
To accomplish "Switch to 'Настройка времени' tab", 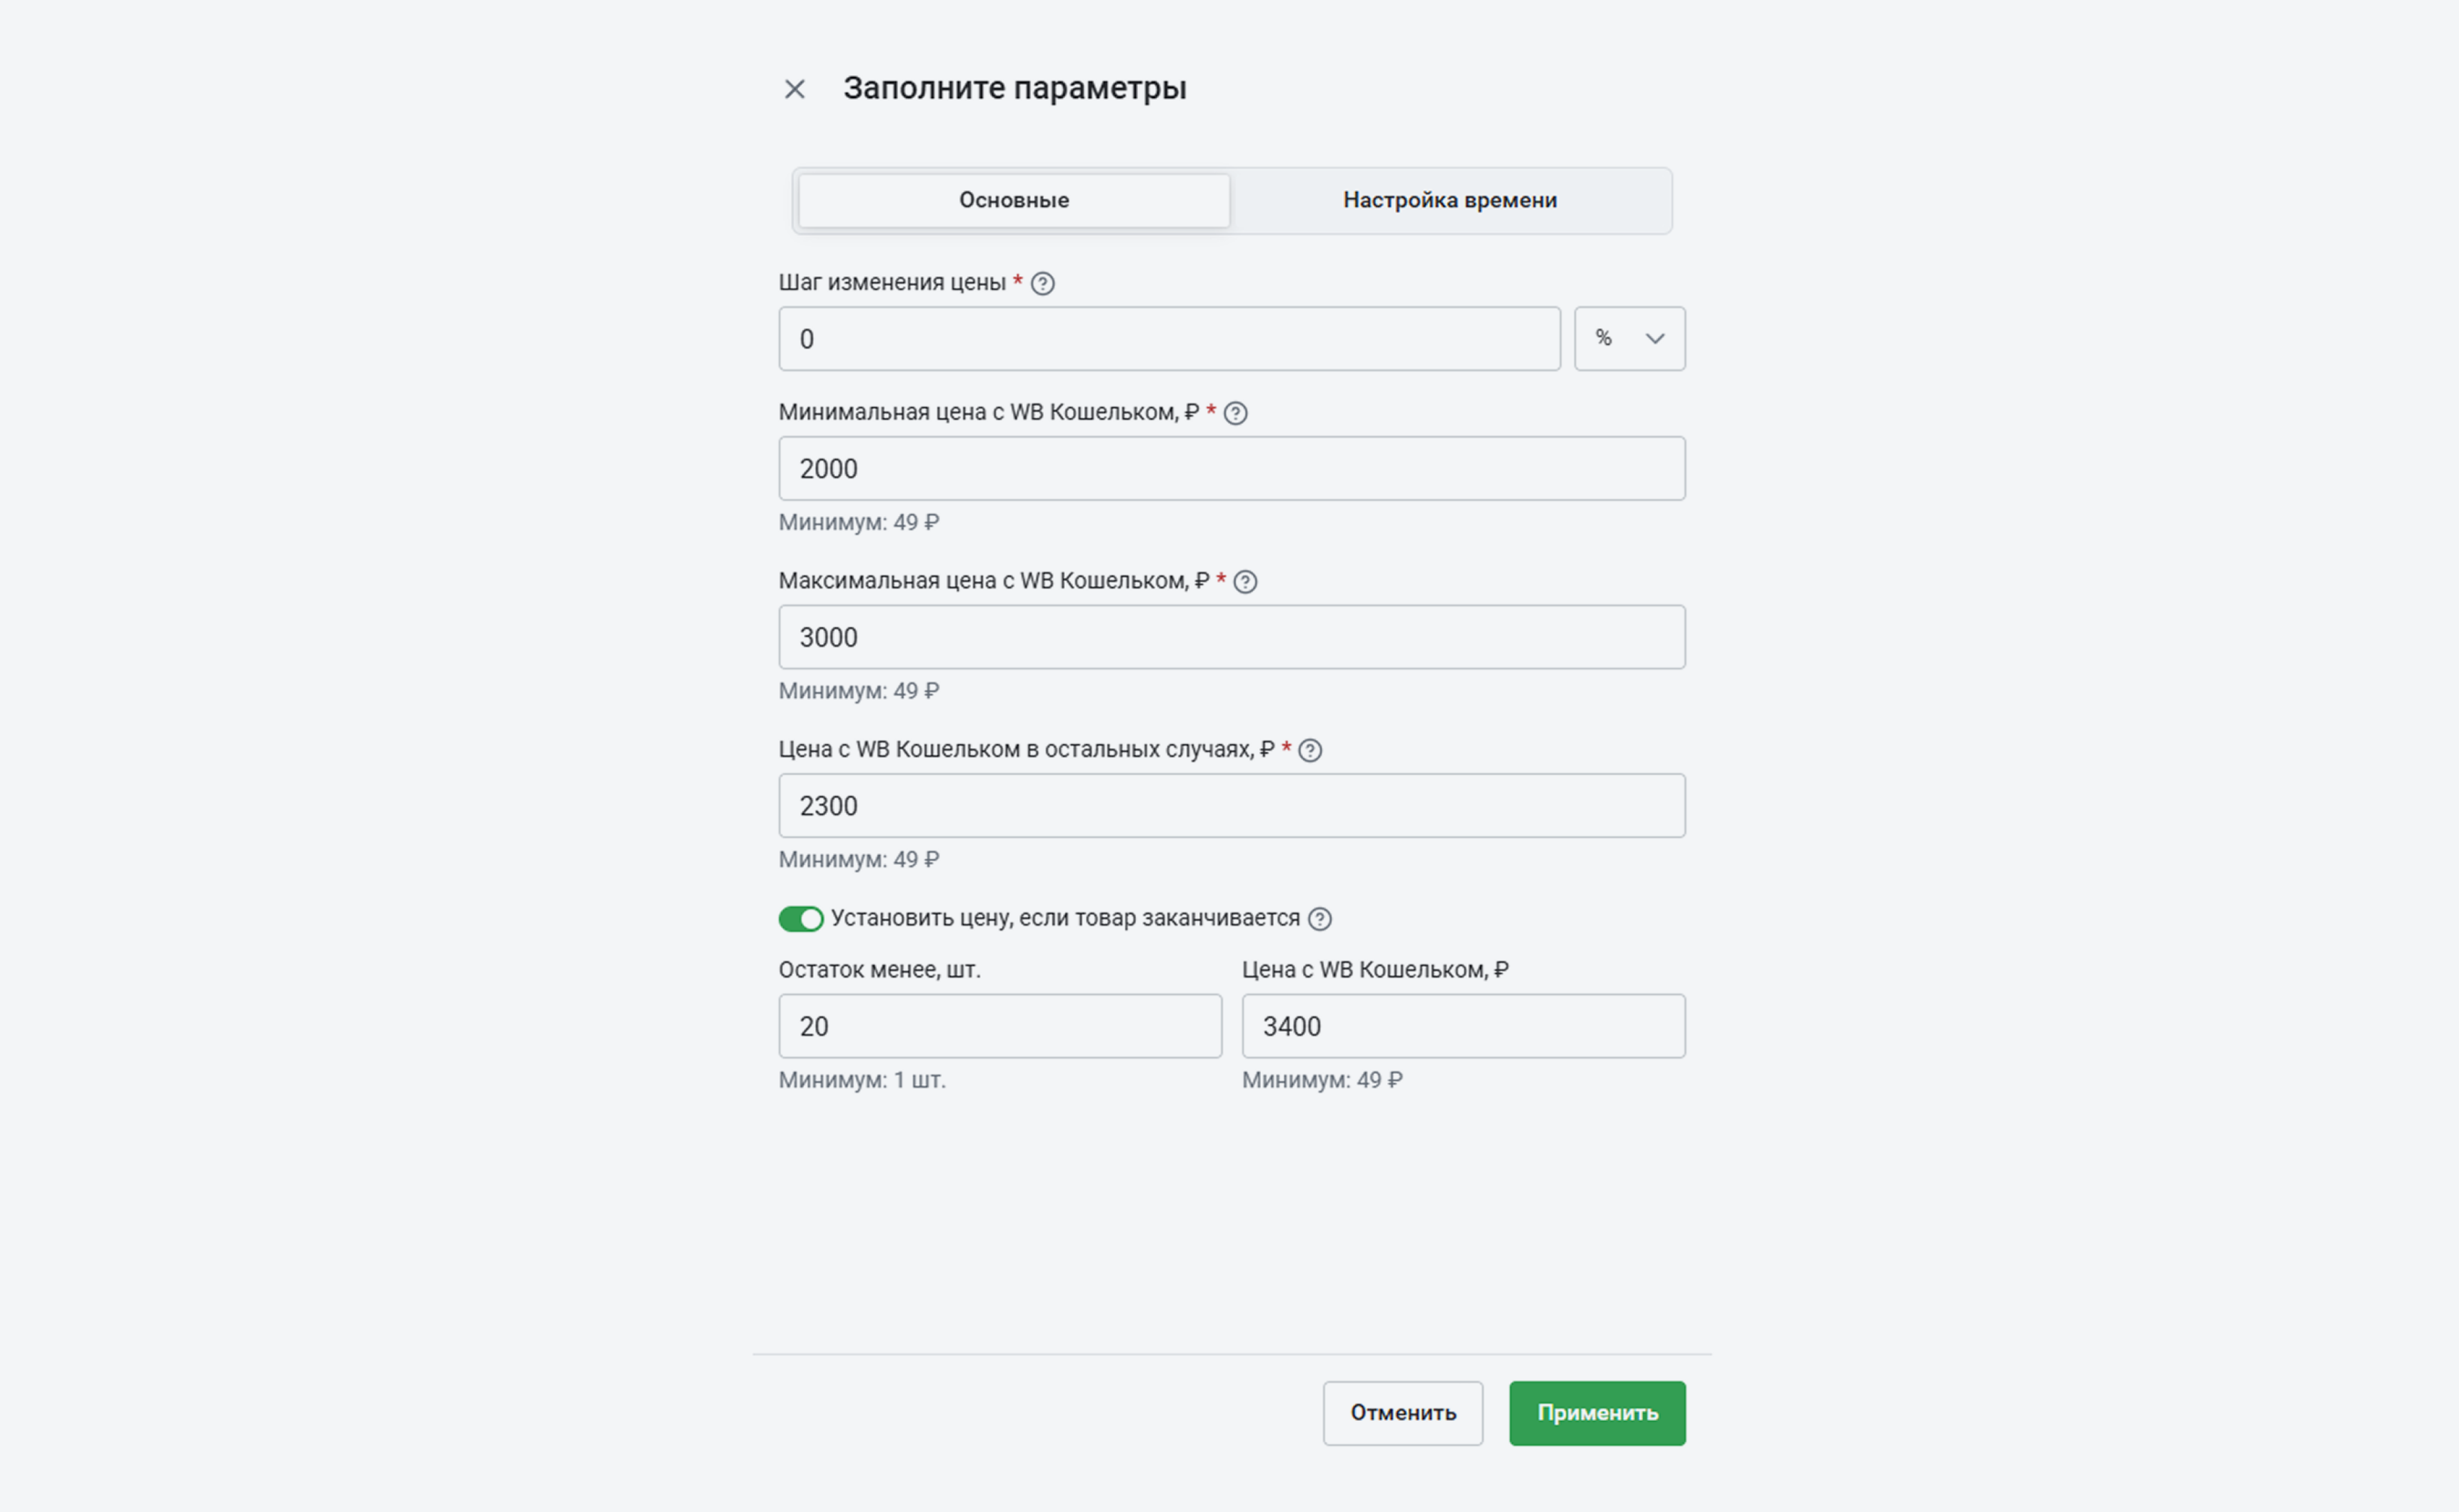I will pyautogui.click(x=1449, y=200).
